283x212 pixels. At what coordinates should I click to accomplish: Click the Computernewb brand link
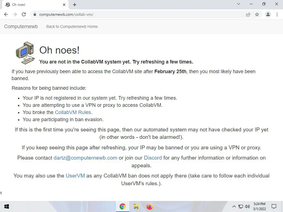[x=21, y=26]
